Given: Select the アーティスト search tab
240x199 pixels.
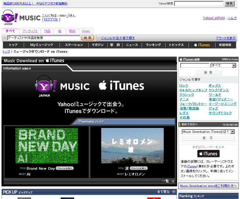Looking at the screenshot, I should coord(30,31).
